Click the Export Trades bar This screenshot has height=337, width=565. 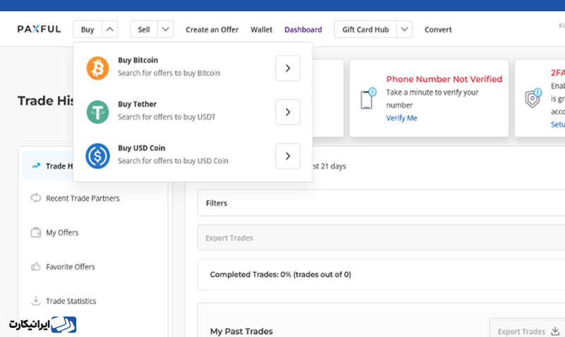[x=381, y=237]
